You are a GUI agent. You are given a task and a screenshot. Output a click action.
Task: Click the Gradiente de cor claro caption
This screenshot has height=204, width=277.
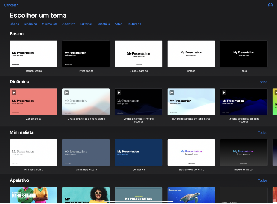[191, 169]
